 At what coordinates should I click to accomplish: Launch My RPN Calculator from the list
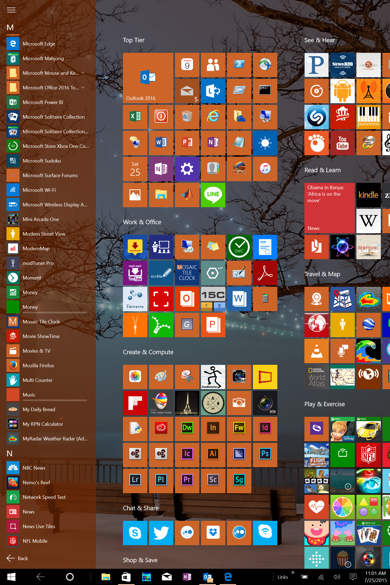click(48, 424)
